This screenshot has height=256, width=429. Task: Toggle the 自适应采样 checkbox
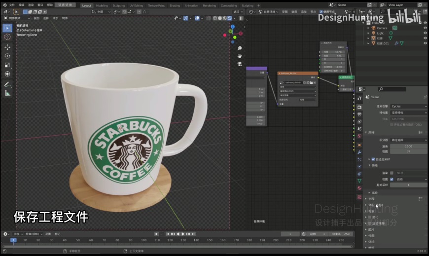pos(373,159)
